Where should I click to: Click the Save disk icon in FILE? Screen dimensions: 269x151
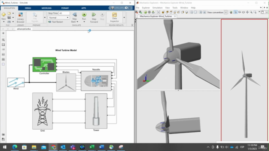(x=9, y=18)
